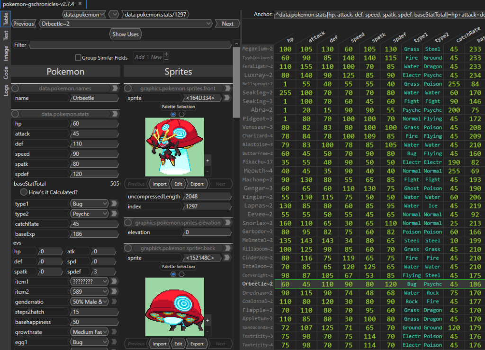Viewport: 485px width, 350px height.
Task: Go to graphics.pokemon.sprites.front table arrow
Action: click(228, 88)
